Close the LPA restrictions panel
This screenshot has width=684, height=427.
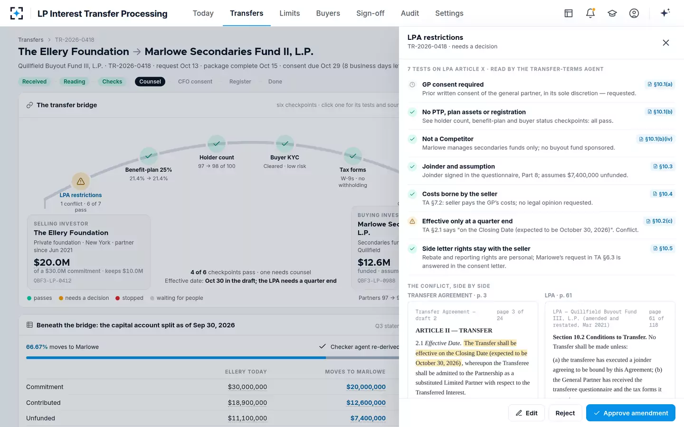point(666,43)
